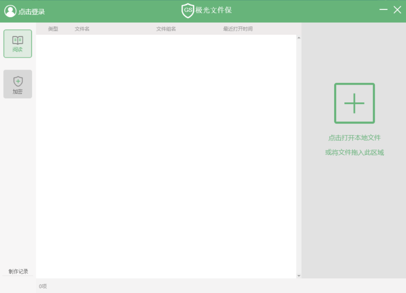Sort by 最近打开时间 column header
Image resolution: width=406 pixels, height=293 pixels.
pyautogui.click(x=238, y=29)
